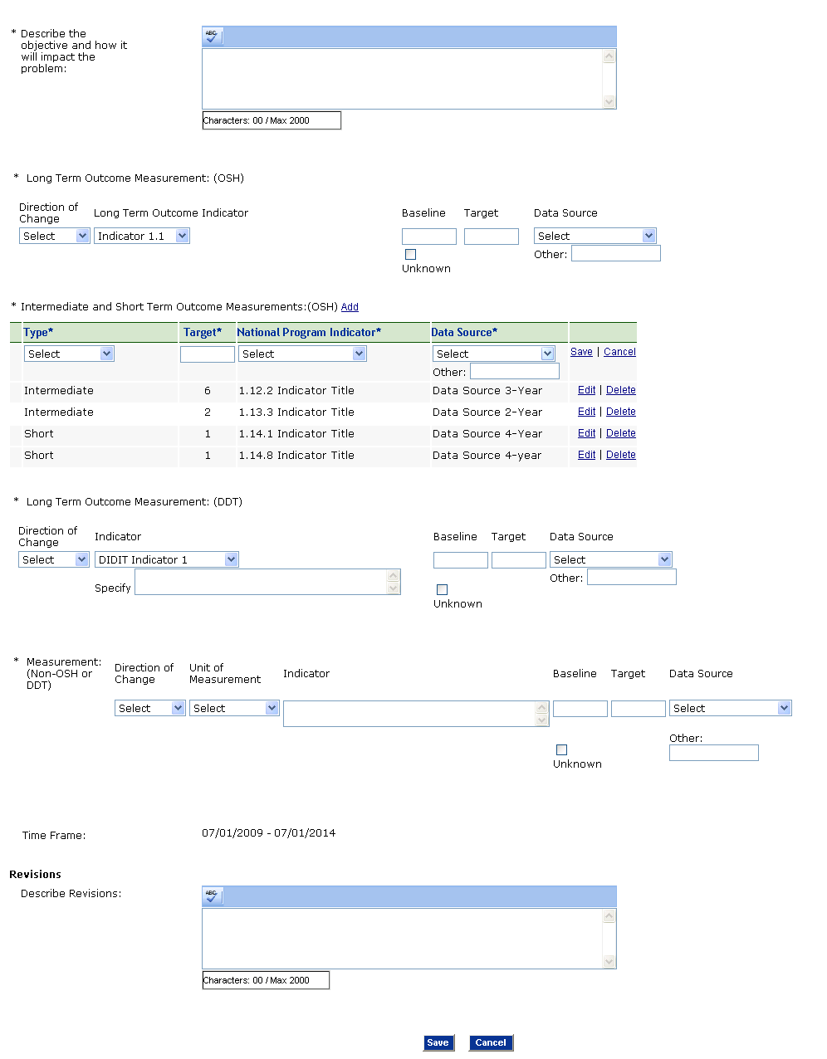This screenshot has width=827, height=1059.
Task: Open the Unit of Measurement dropdown
Action: (x=234, y=709)
